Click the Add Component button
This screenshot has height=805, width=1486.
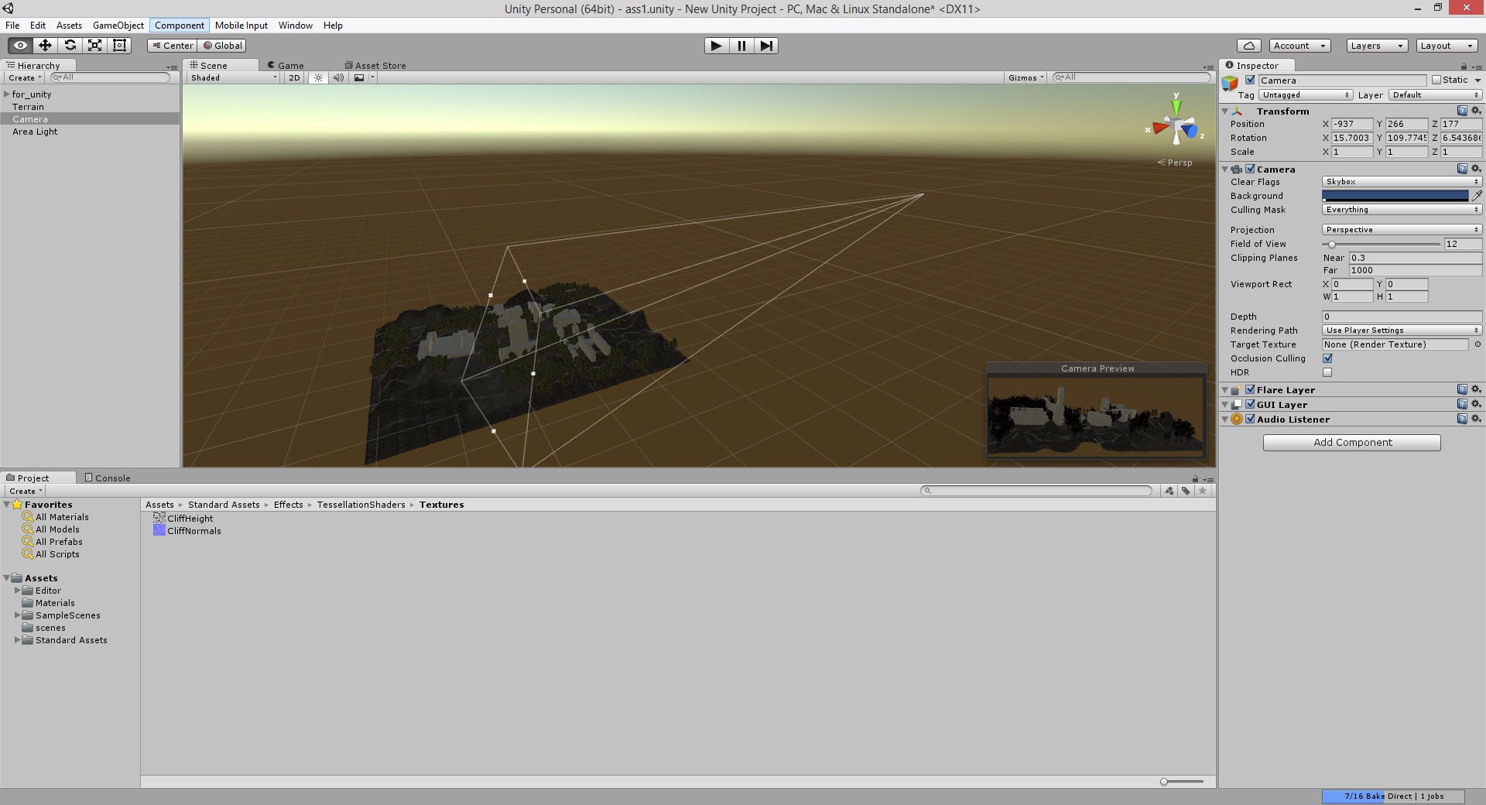click(1351, 442)
